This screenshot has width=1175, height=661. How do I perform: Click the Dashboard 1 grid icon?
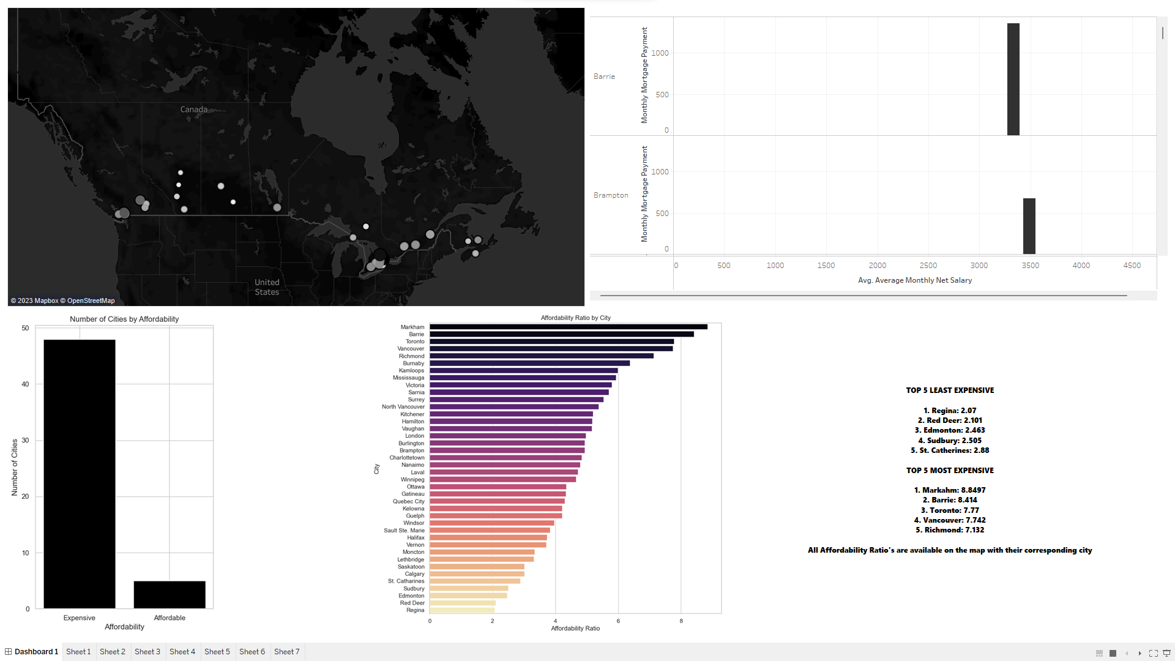coord(9,651)
